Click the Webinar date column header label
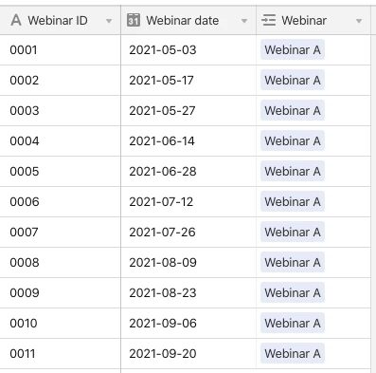The image size is (376, 373). (x=183, y=21)
